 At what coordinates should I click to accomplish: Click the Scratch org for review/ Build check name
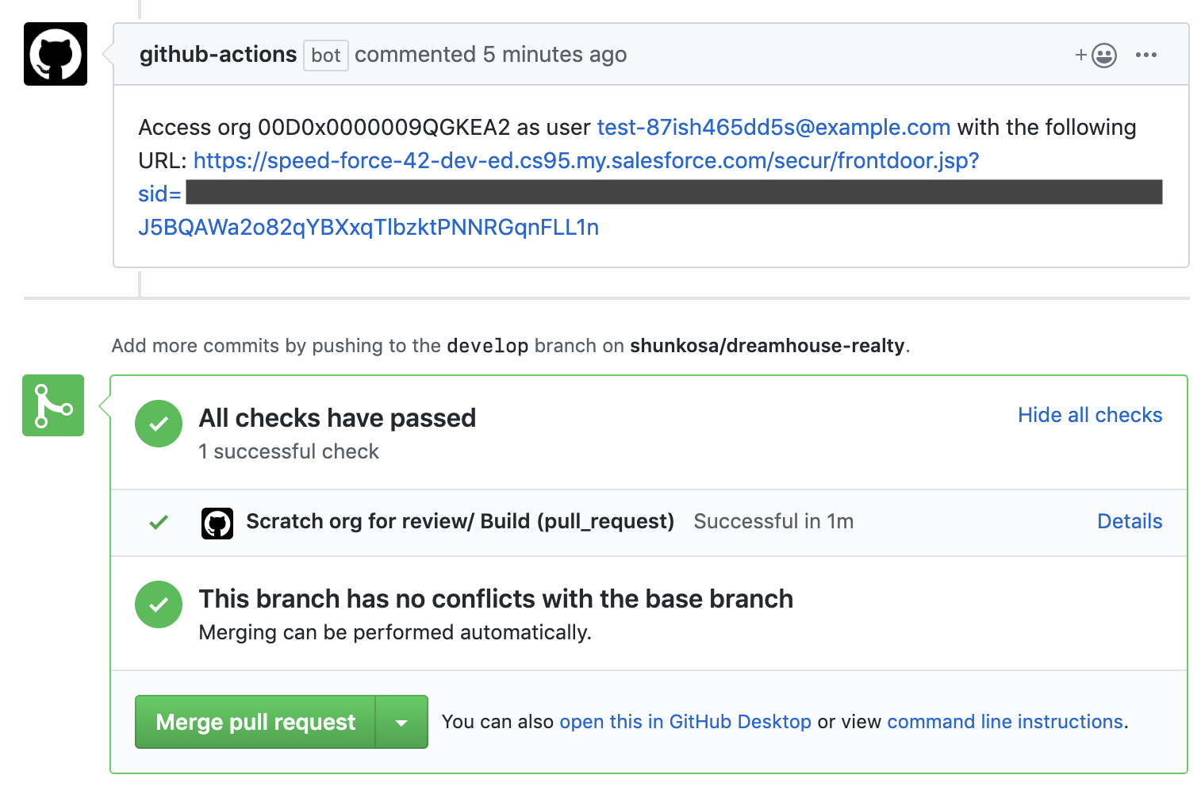pos(460,521)
